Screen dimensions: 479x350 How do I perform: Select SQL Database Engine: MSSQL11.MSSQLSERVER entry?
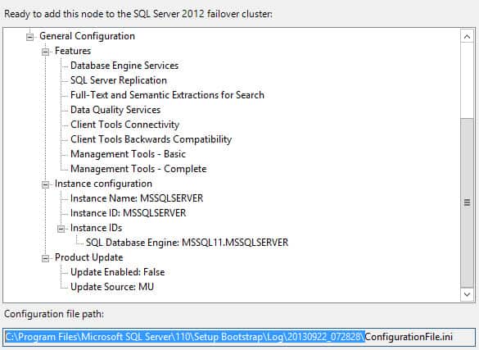(187, 243)
